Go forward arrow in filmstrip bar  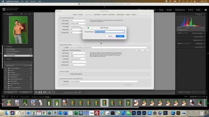click(17, 97)
